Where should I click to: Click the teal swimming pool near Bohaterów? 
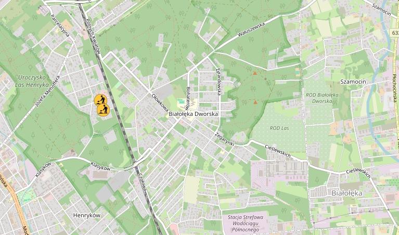tap(181, 101)
